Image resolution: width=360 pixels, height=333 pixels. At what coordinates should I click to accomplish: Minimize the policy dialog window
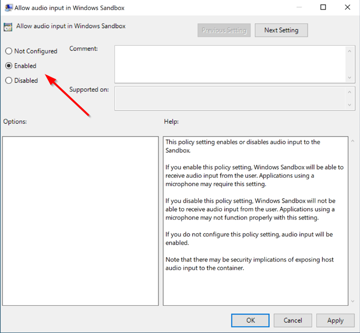(299, 7)
